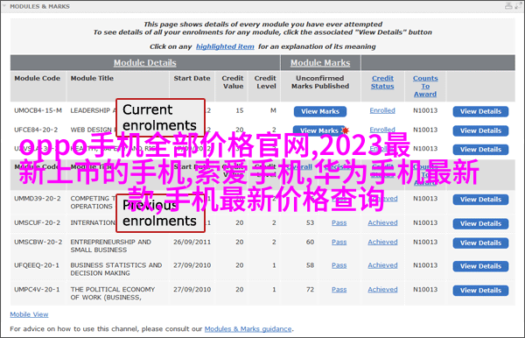The height and width of the screenshot is (338, 525).
Task: Click module code UFQEEQ-20-1
Action: pyautogui.click(x=37, y=265)
